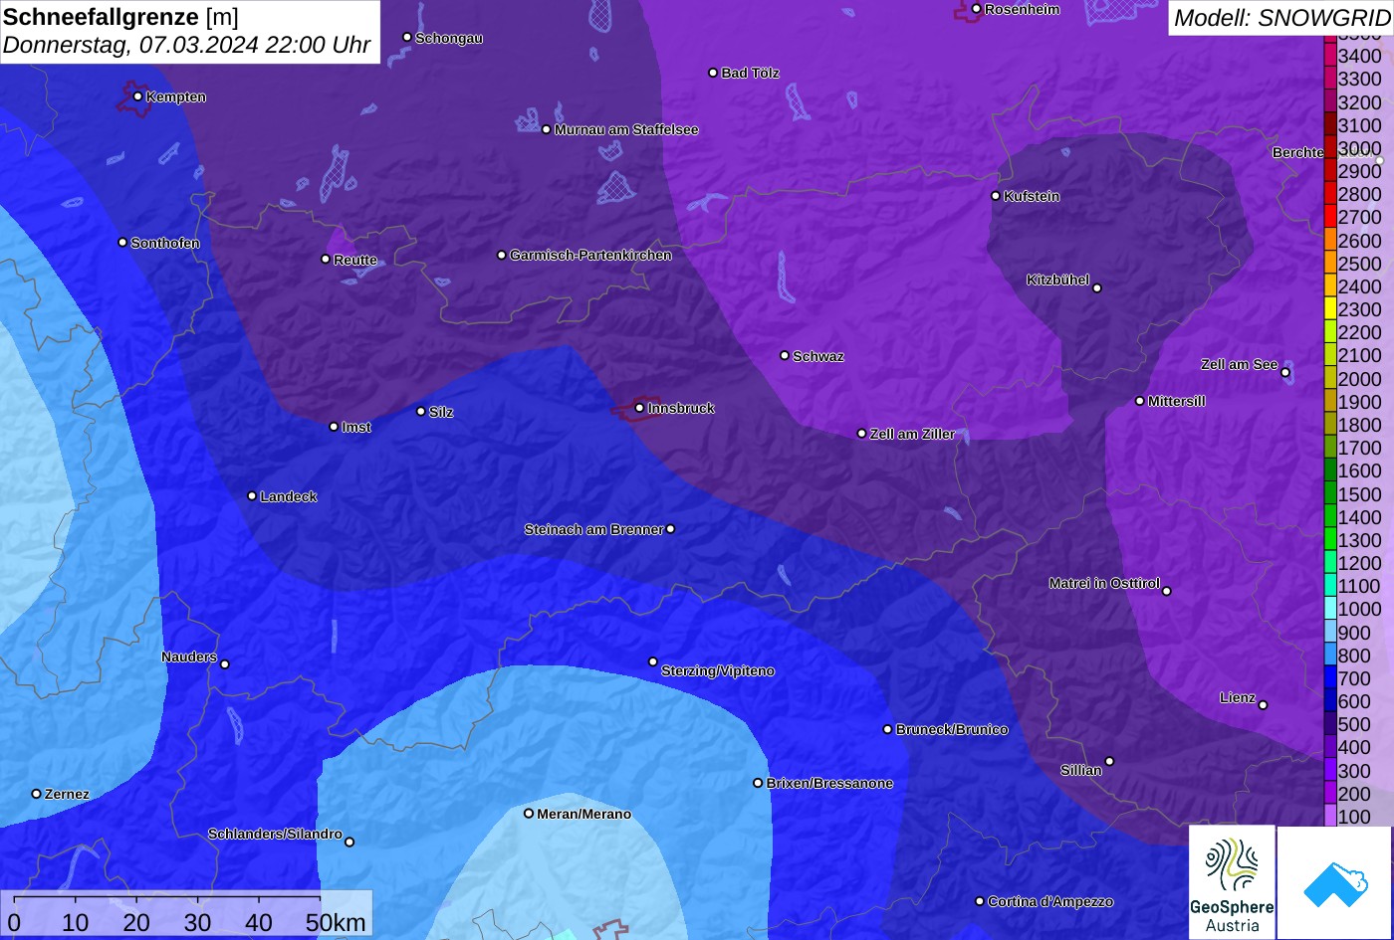This screenshot has width=1394, height=940.
Task: Click the 1000 m cyan legend swatch
Action: (1329, 610)
